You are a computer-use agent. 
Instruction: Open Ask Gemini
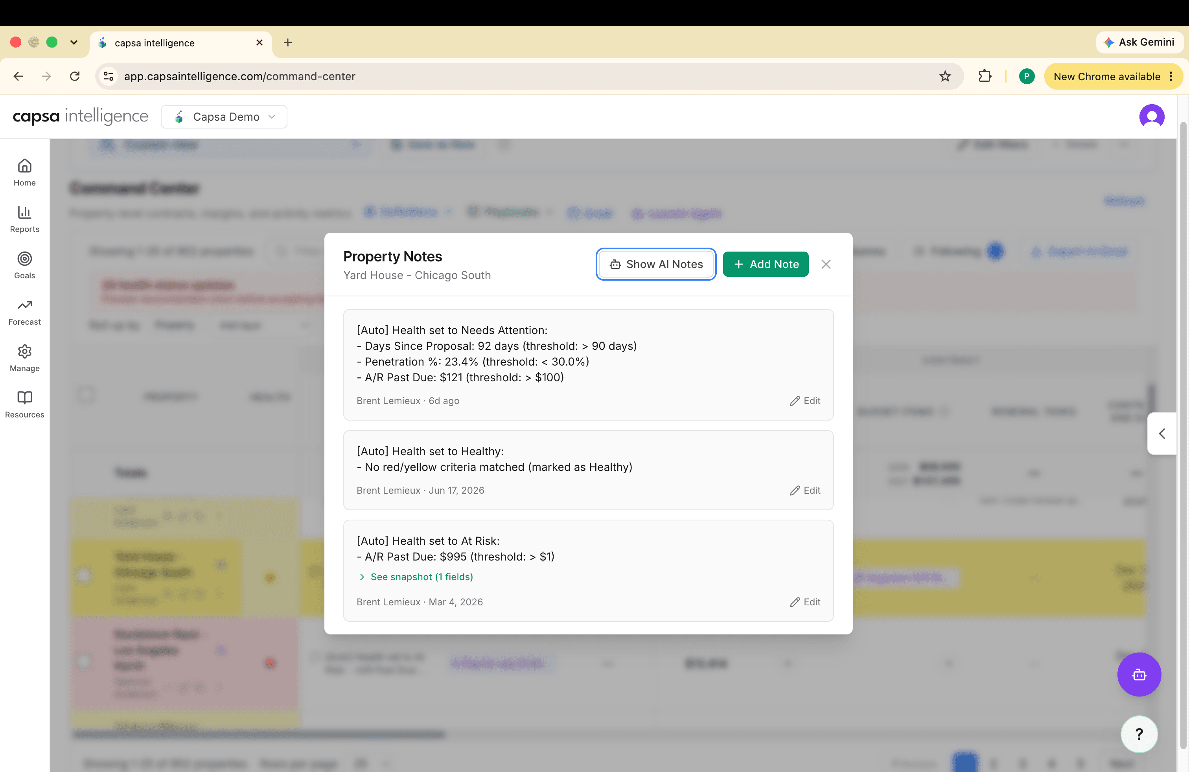pyautogui.click(x=1139, y=42)
